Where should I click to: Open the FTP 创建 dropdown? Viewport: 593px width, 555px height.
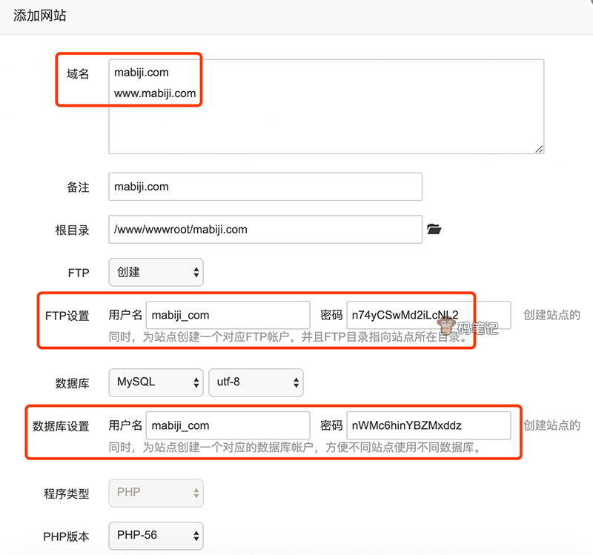click(156, 272)
